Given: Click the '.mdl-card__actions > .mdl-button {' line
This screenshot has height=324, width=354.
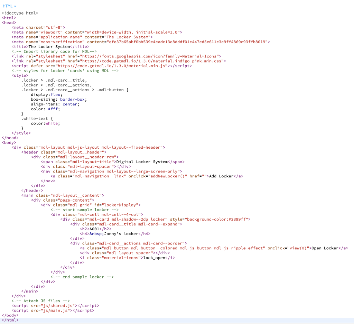Looking at the screenshot, I should click(x=75, y=90).
